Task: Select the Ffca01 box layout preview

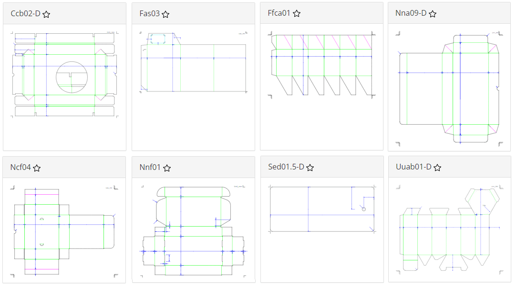Action: coord(322,65)
